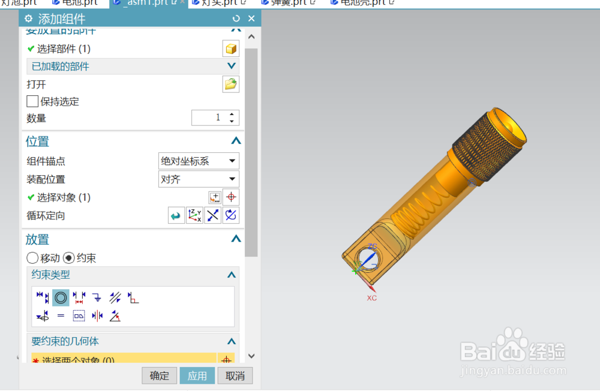Click the rotate-about-axis icon in 循环定向
The image size is (600, 391).
(231, 215)
